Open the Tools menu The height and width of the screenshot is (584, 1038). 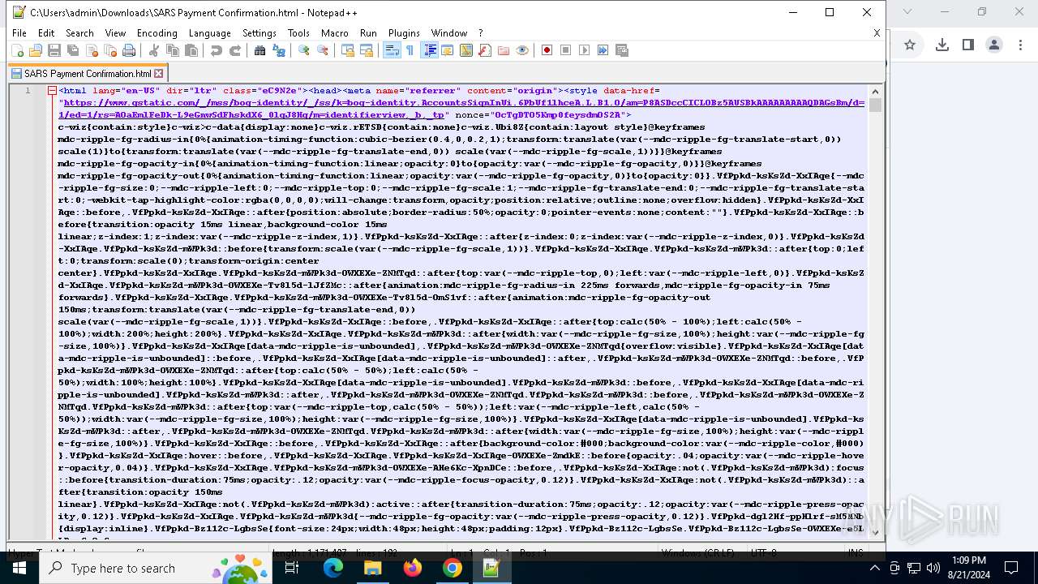pyautogui.click(x=298, y=33)
